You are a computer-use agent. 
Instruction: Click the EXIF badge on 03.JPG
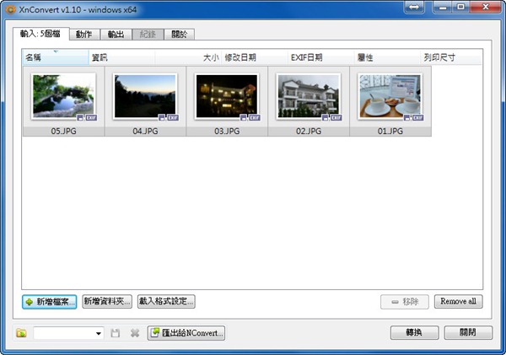click(x=255, y=117)
